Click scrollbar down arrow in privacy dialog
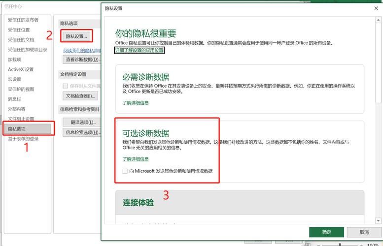Image resolution: width=383 pixels, height=246 pixels. pyautogui.click(x=379, y=221)
